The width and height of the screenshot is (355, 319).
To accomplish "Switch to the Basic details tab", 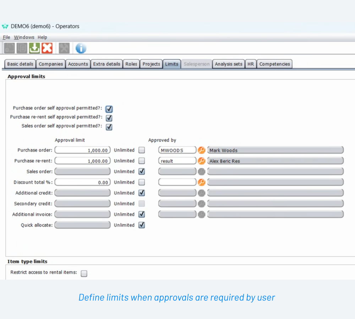I will click(x=20, y=64).
